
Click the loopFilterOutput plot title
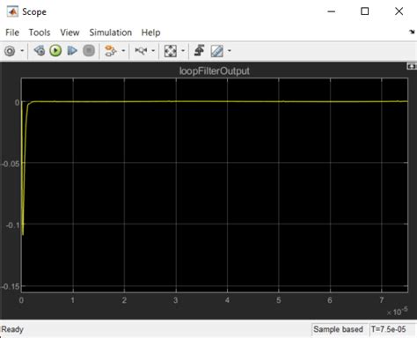coord(215,71)
